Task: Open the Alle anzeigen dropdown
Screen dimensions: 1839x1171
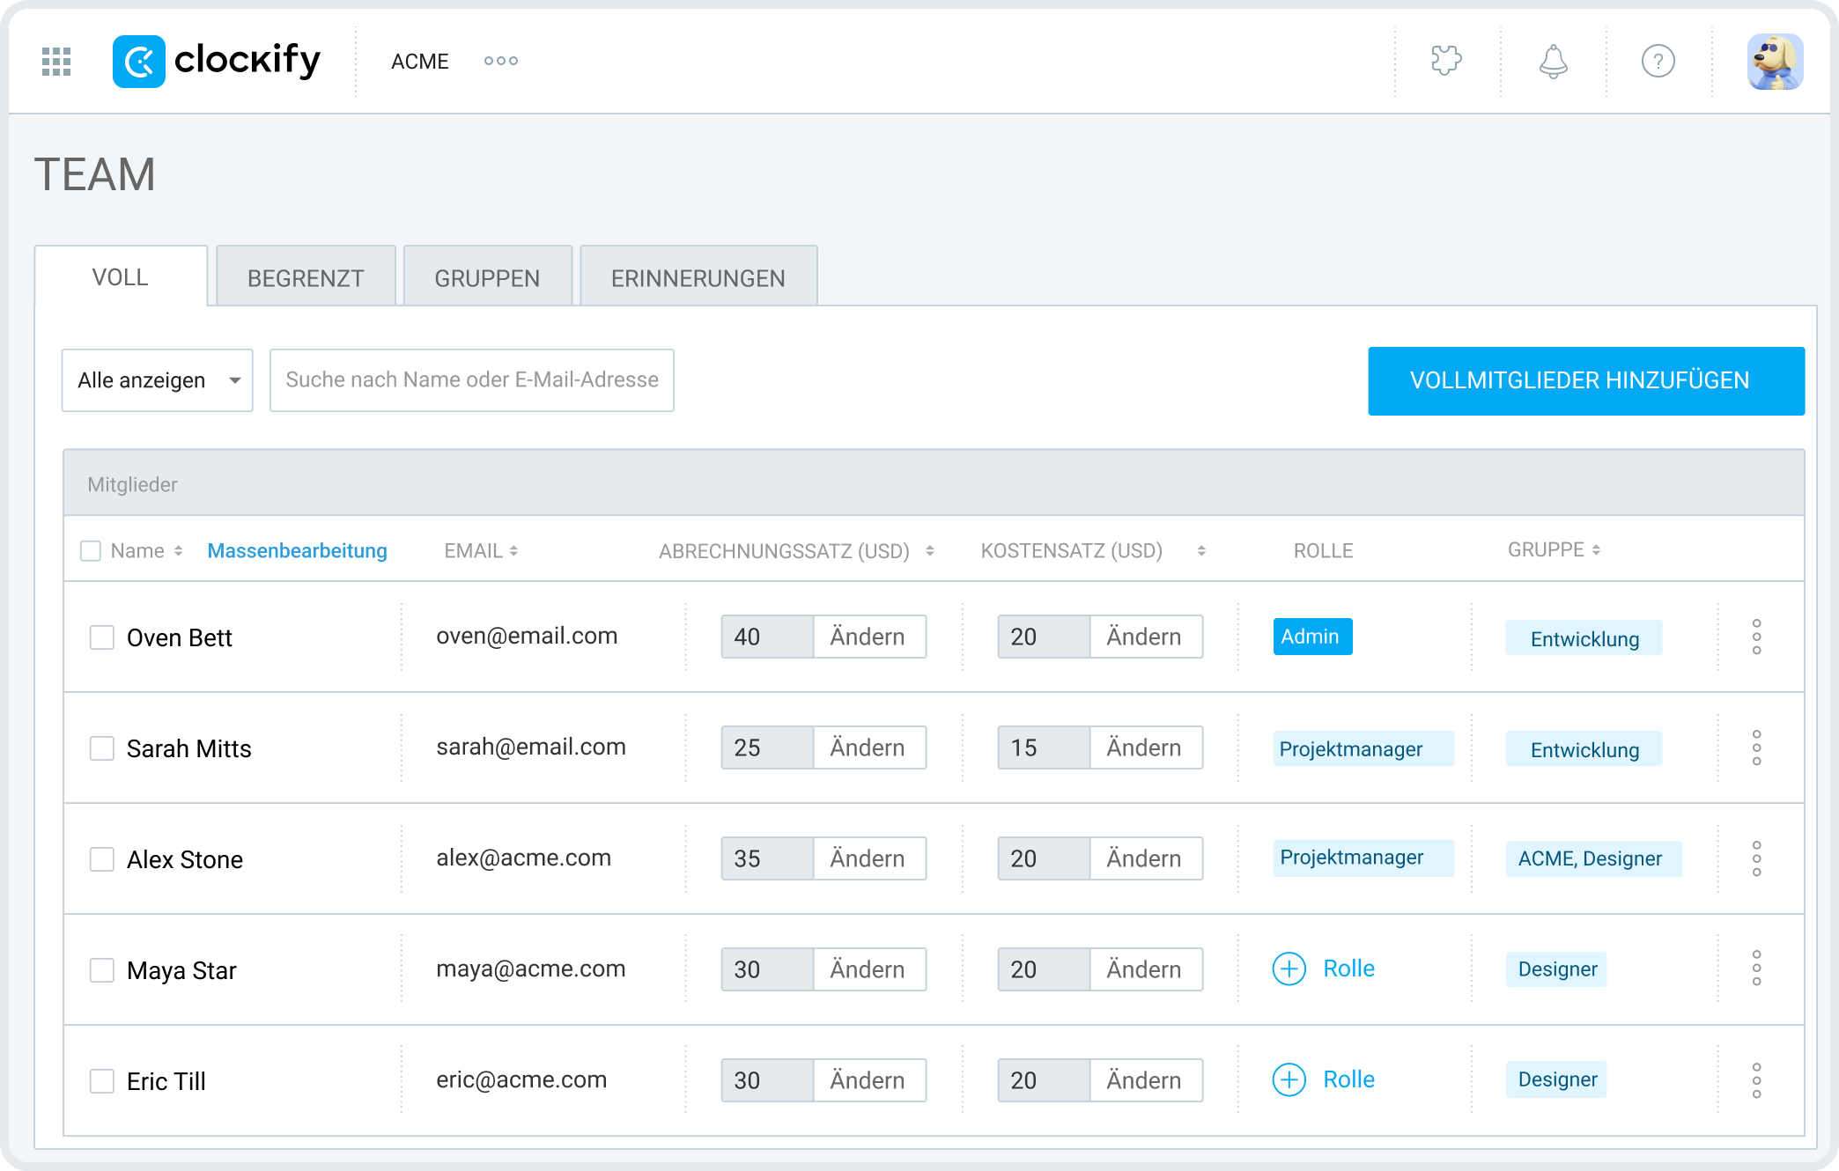Action: pyautogui.click(x=157, y=380)
